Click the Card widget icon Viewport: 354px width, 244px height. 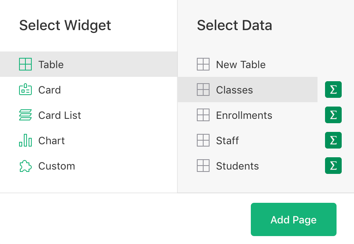25,90
